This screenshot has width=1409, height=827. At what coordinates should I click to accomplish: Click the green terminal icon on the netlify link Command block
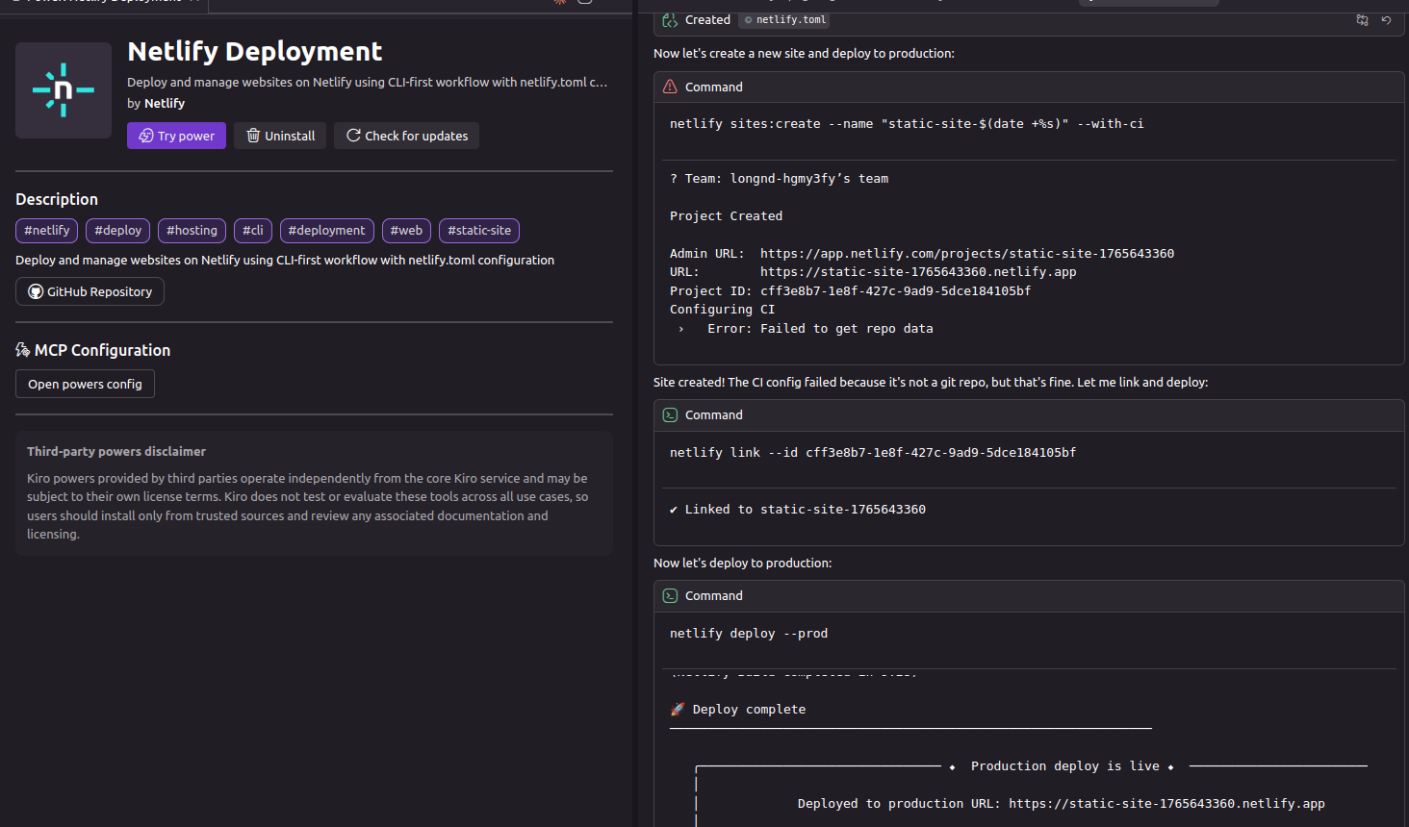[670, 414]
